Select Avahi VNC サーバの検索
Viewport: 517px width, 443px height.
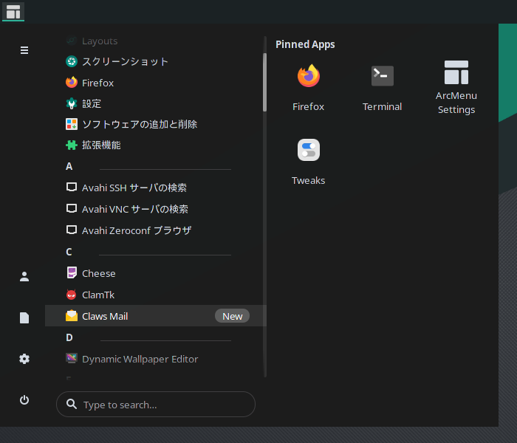155,209
